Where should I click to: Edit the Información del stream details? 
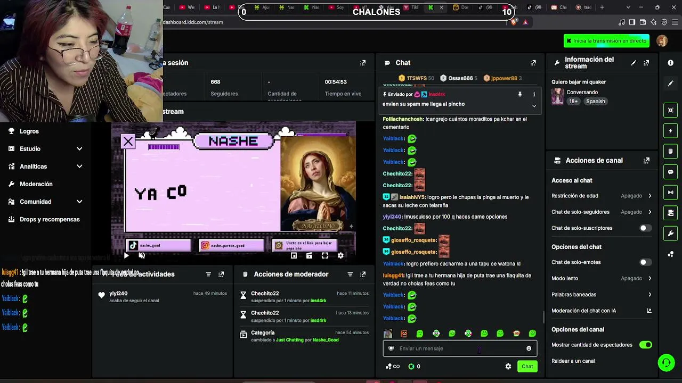point(634,63)
